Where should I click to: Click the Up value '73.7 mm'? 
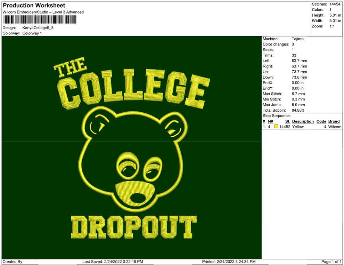point(300,72)
